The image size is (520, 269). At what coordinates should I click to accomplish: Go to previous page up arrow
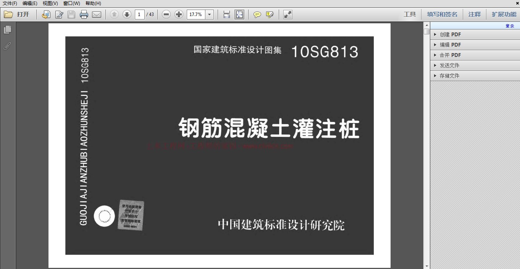[114, 15]
